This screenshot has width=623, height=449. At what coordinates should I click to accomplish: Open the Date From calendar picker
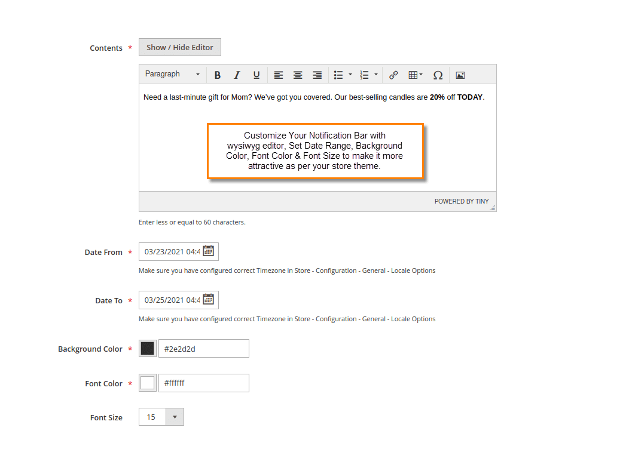[x=210, y=251]
